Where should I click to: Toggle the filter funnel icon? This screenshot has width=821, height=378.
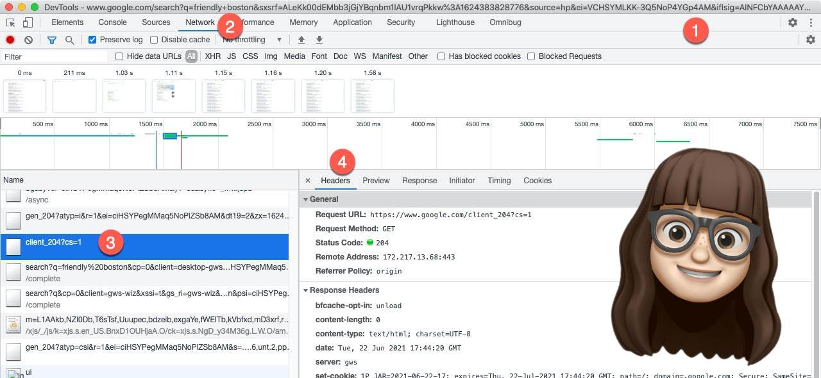(52, 40)
